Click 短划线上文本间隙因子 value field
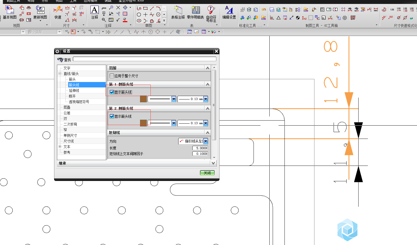Image resolution: width=417 pixels, height=245 pixels. point(200,154)
